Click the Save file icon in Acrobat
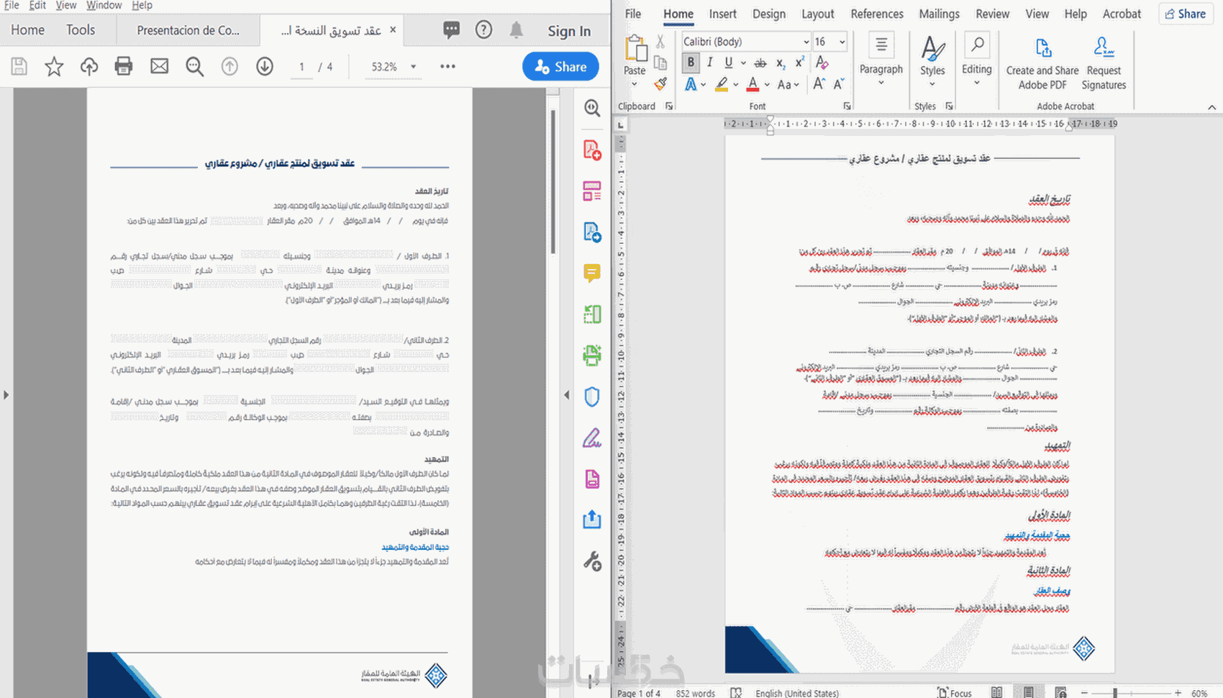1223x698 pixels. point(19,67)
